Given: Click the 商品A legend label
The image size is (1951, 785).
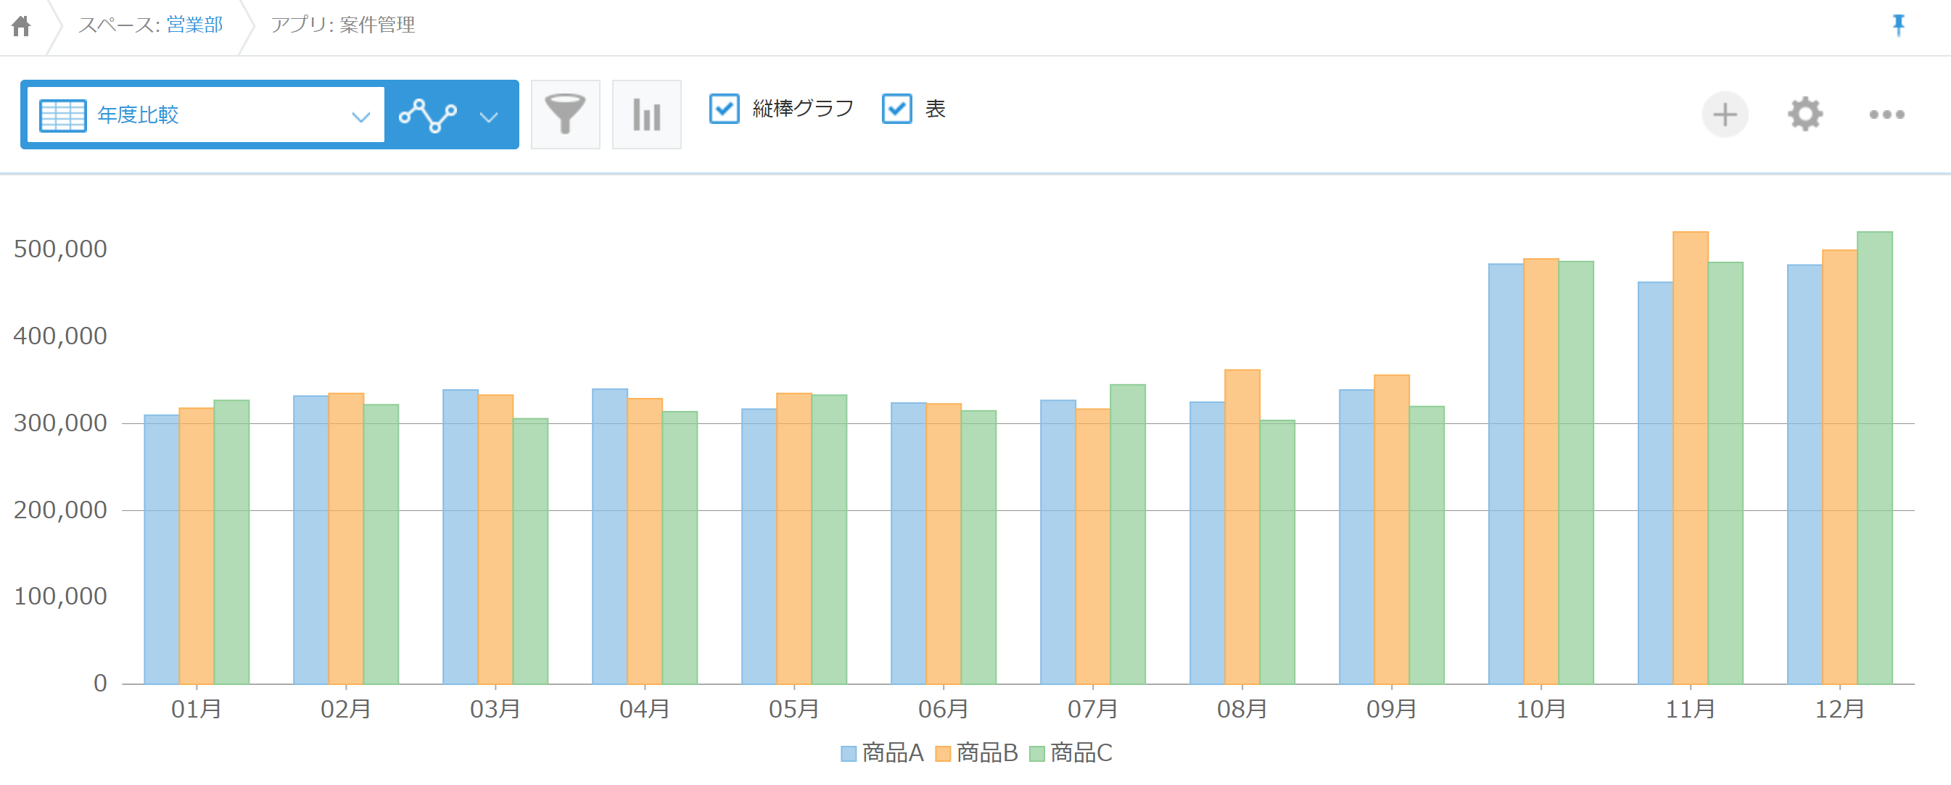Looking at the screenshot, I should (x=893, y=753).
